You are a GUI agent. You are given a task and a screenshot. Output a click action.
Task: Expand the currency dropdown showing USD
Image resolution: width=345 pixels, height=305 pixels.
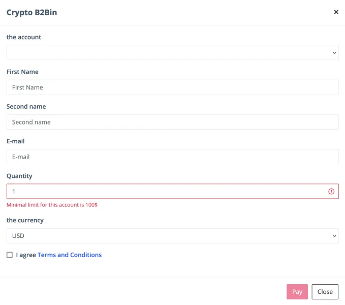(x=172, y=236)
